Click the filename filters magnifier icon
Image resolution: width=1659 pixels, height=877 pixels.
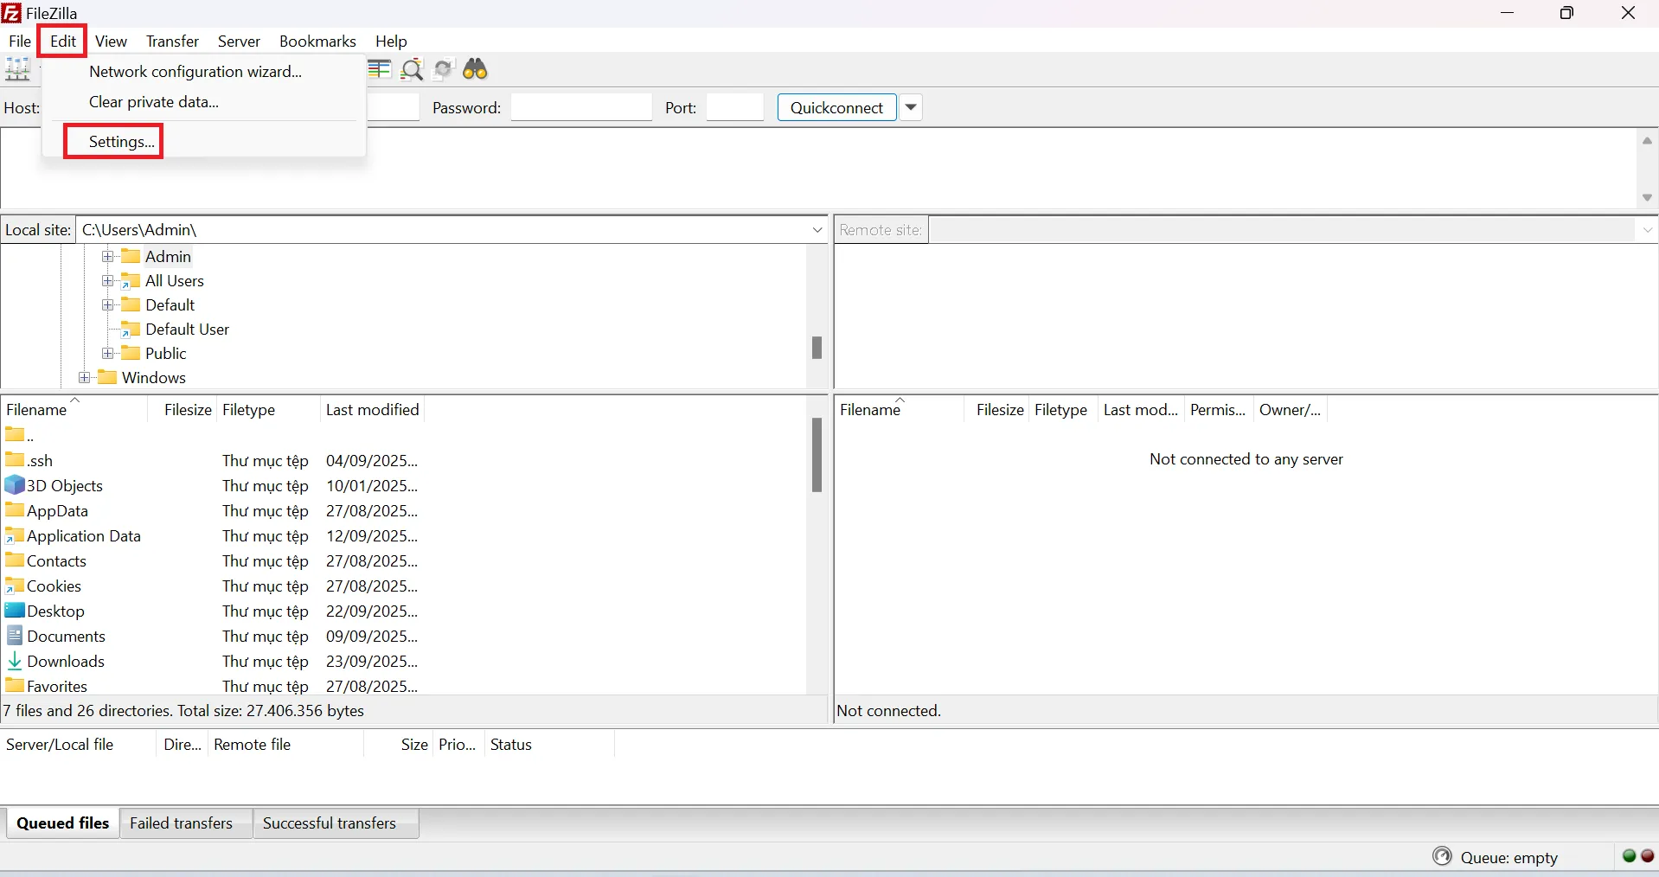tap(413, 69)
